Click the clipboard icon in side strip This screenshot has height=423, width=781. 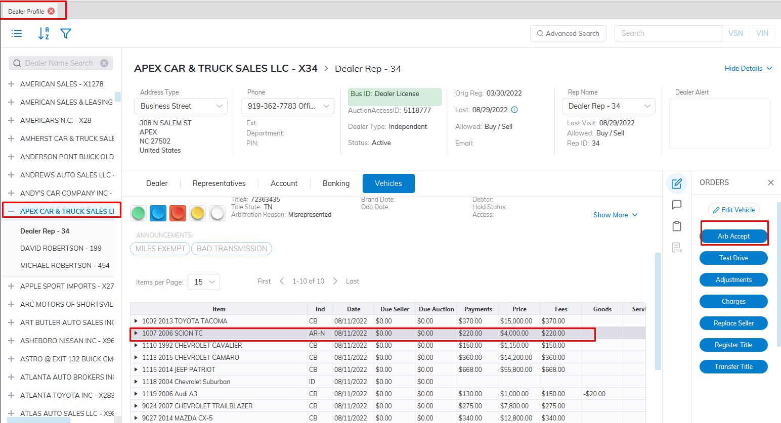(x=676, y=226)
